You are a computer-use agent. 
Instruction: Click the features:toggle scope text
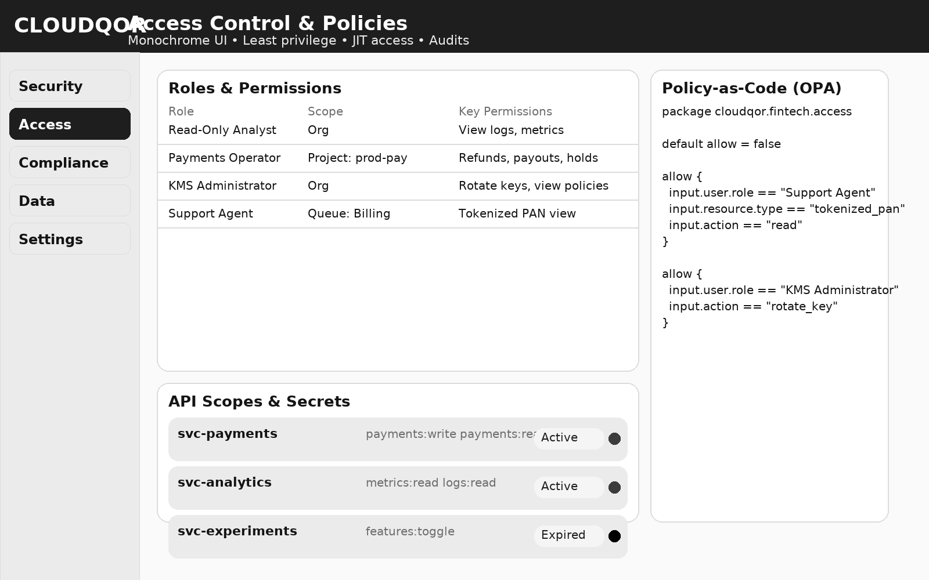pyautogui.click(x=410, y=531)
